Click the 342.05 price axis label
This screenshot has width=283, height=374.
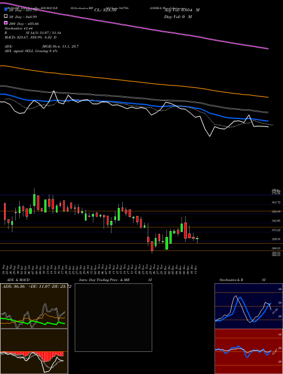(x=276, y=221)
